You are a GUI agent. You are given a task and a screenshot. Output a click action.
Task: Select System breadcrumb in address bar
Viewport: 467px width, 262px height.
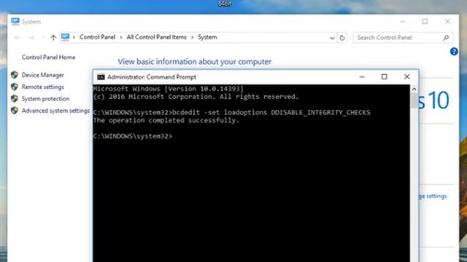(x=207, y=37)
